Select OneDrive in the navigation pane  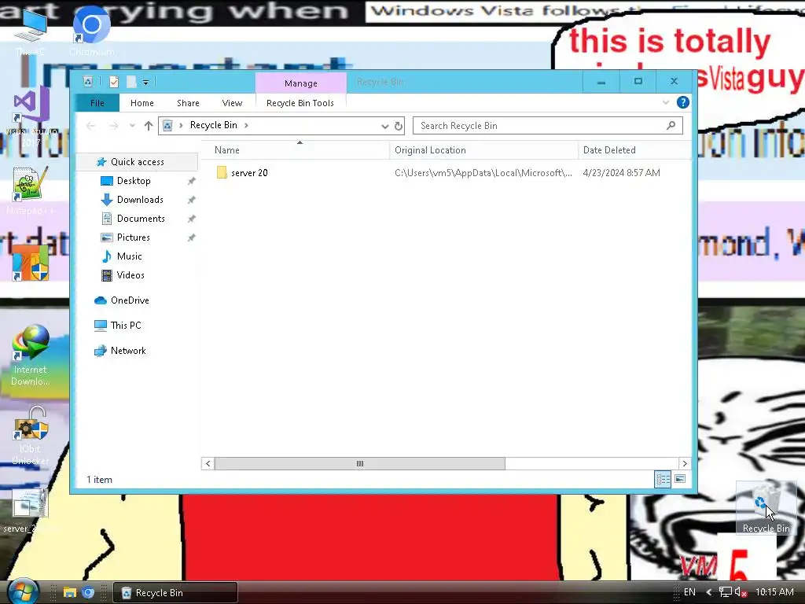coord(130,300)
